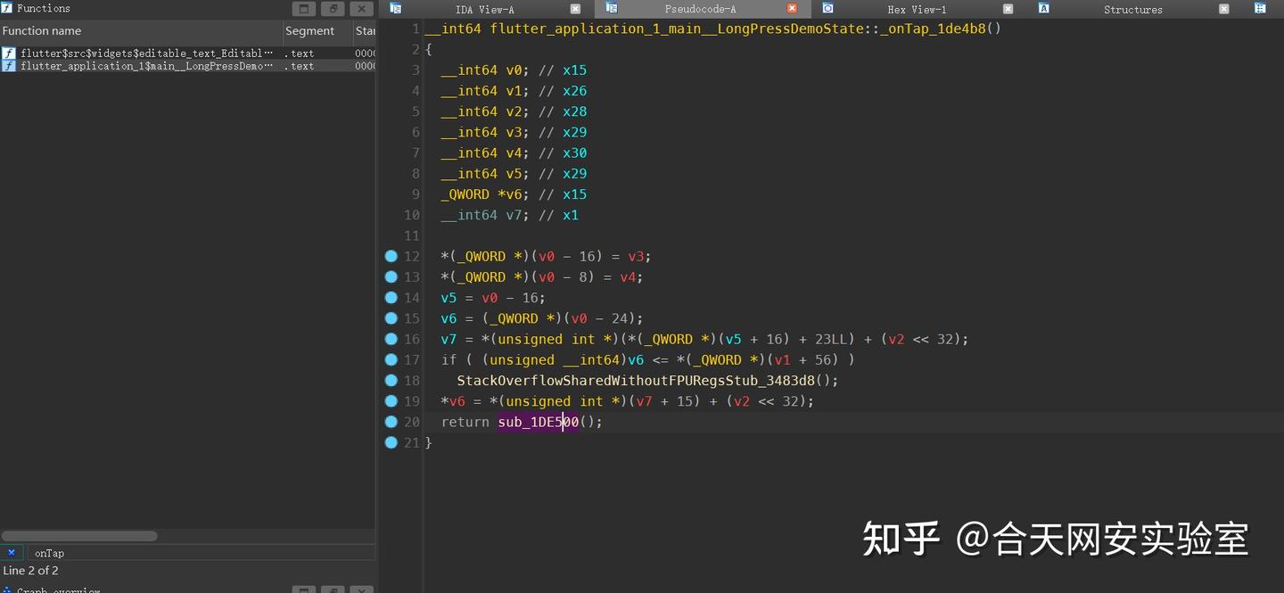Click the f icon beside editable_text function

pos(8,53)
